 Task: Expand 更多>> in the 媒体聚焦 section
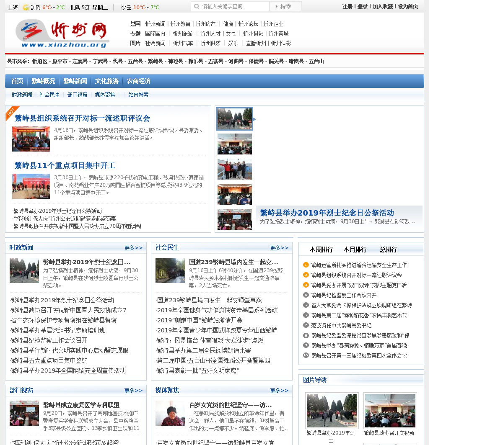point(279,391)
